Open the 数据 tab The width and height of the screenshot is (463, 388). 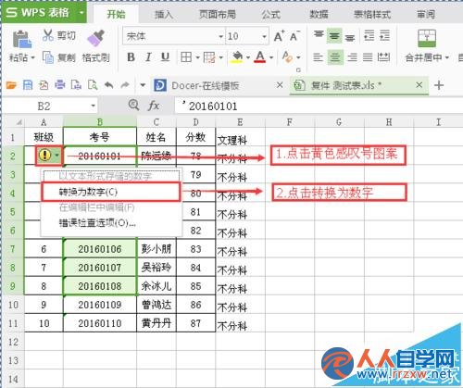point(319,14)
